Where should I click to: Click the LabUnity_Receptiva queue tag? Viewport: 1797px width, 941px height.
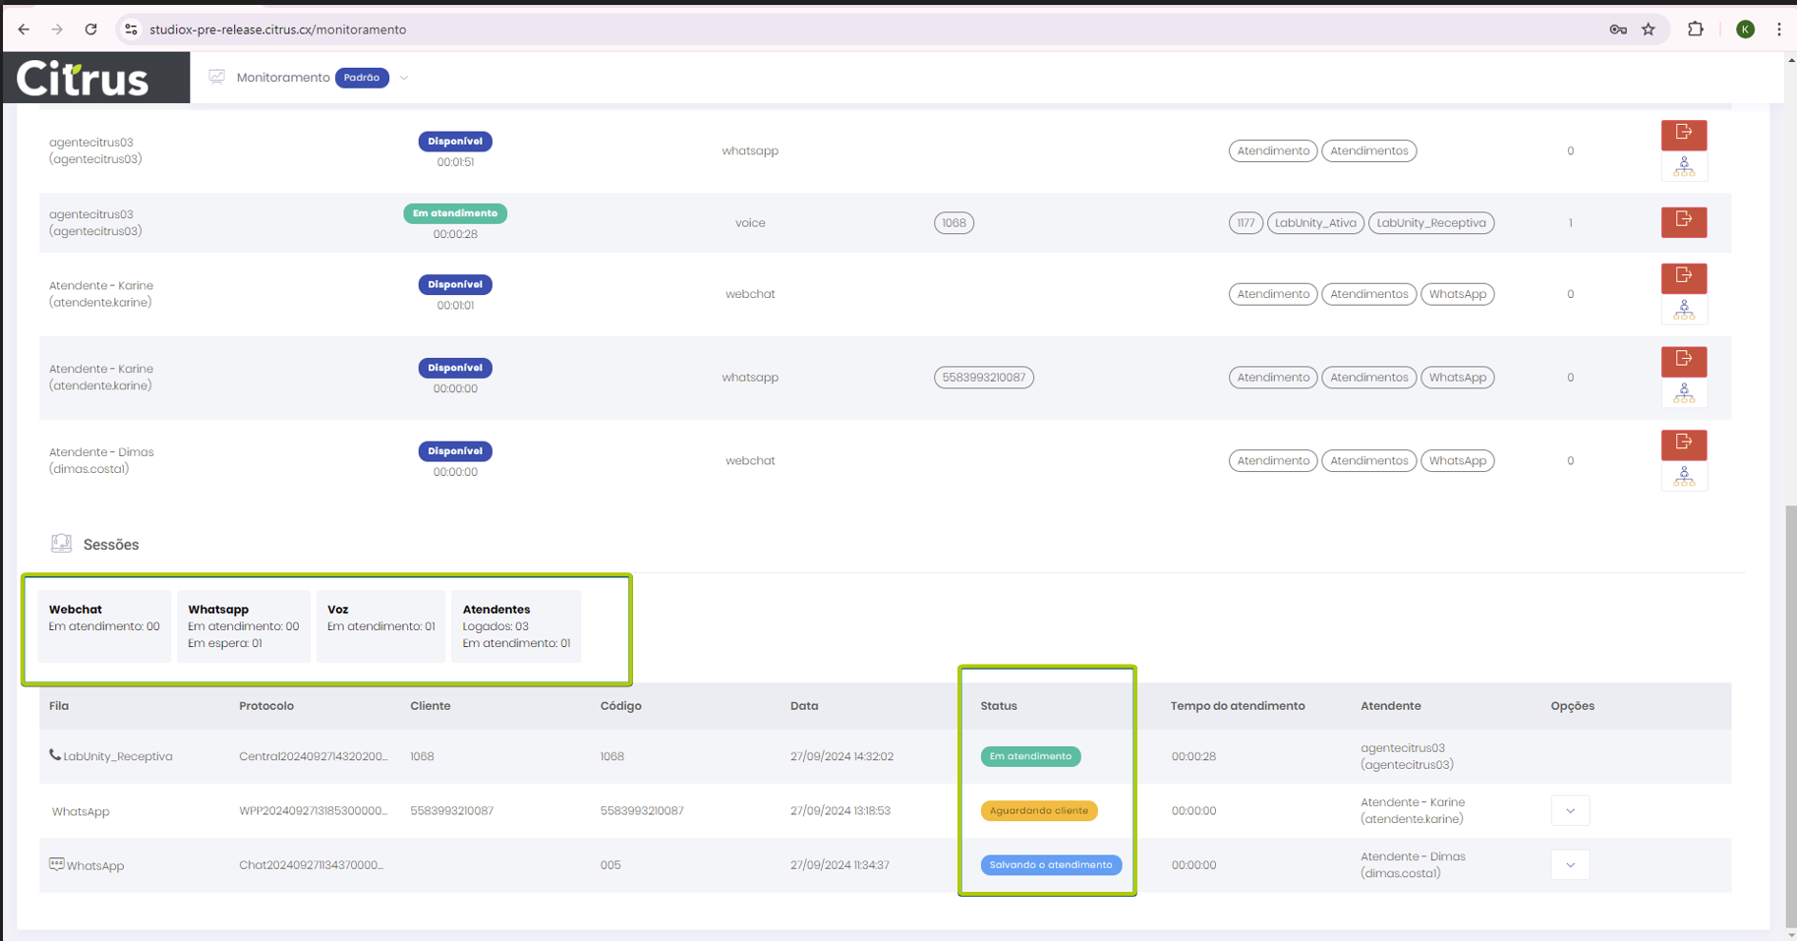coord(1430,223)
